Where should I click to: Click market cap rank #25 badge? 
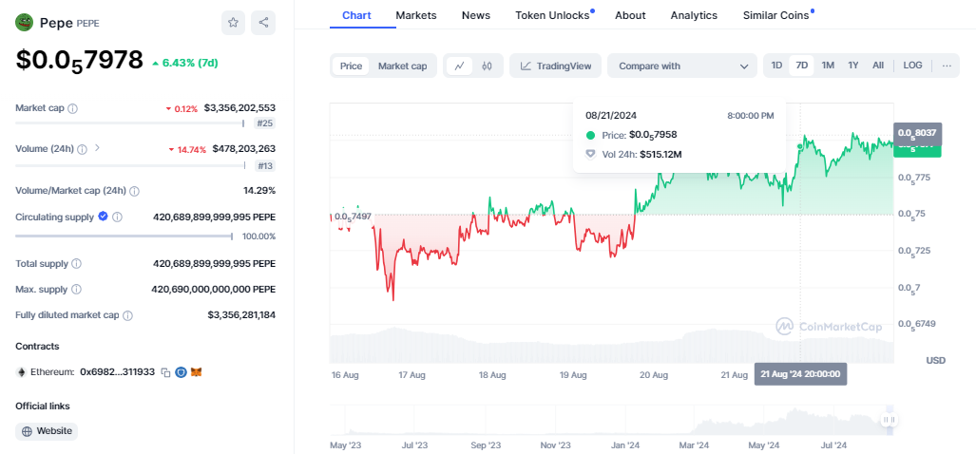pyautogui.click(x=264, y=123)
